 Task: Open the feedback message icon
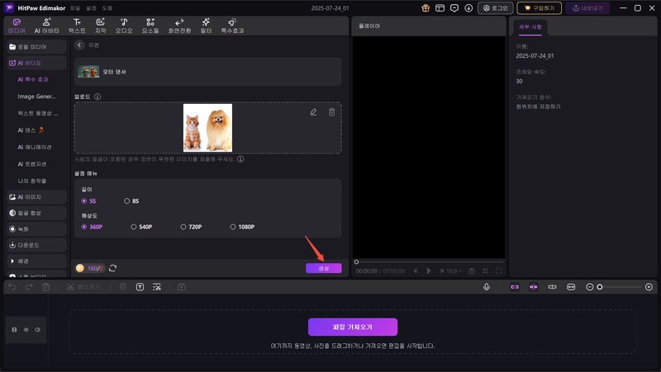[x=454, y=8]
